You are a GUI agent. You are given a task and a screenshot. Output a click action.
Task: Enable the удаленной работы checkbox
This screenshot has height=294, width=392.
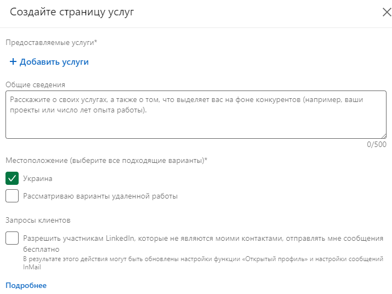pyautogui.click(x=12, y=196)
